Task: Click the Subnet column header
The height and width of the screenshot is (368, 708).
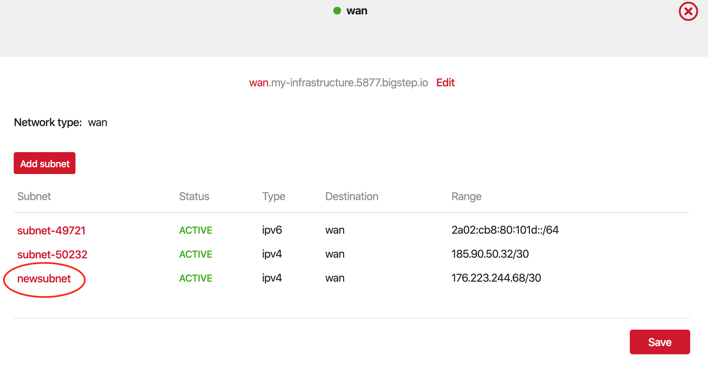Action: click(x=34, y=196)
